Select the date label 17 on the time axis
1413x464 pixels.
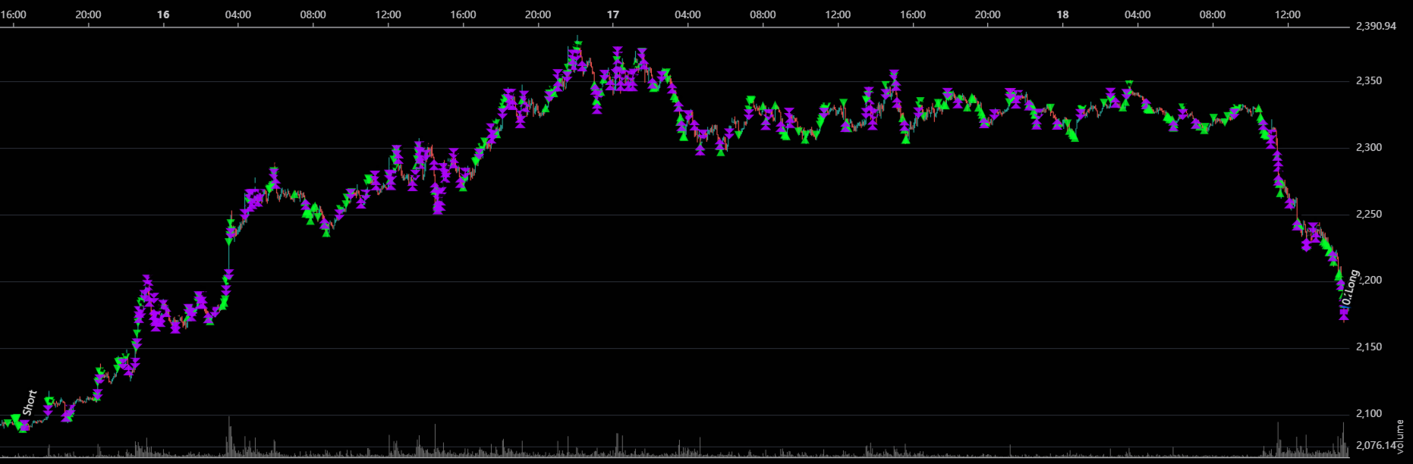coord(613,14)
